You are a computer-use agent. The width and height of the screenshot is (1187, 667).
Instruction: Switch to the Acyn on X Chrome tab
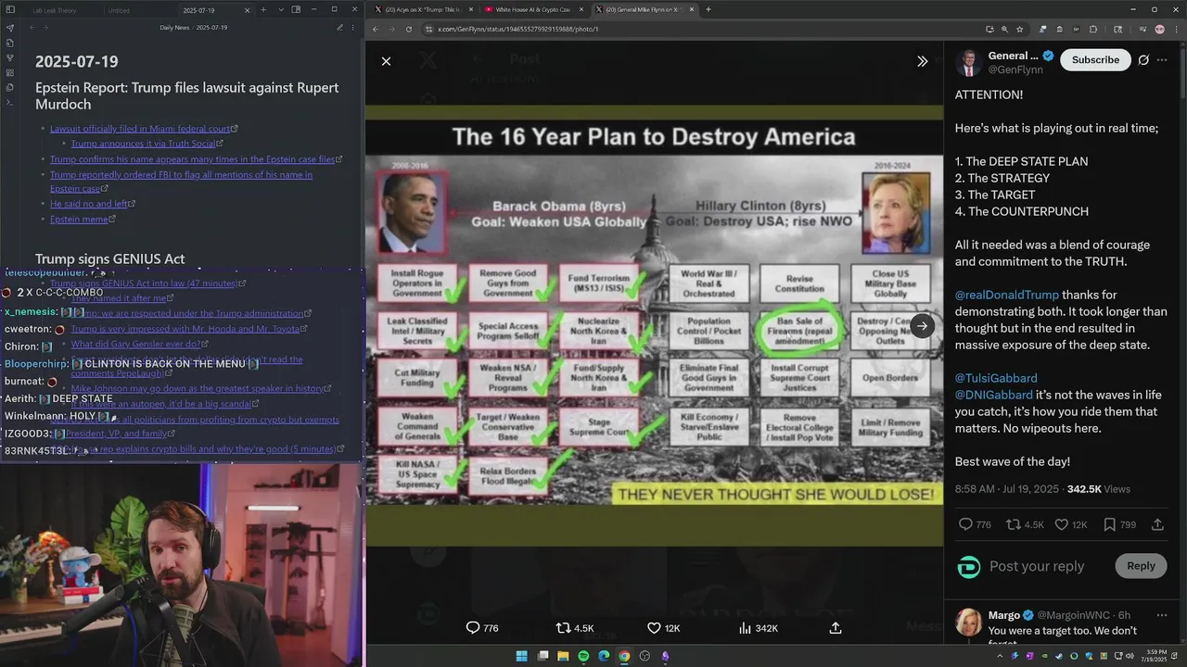[422, 9]
